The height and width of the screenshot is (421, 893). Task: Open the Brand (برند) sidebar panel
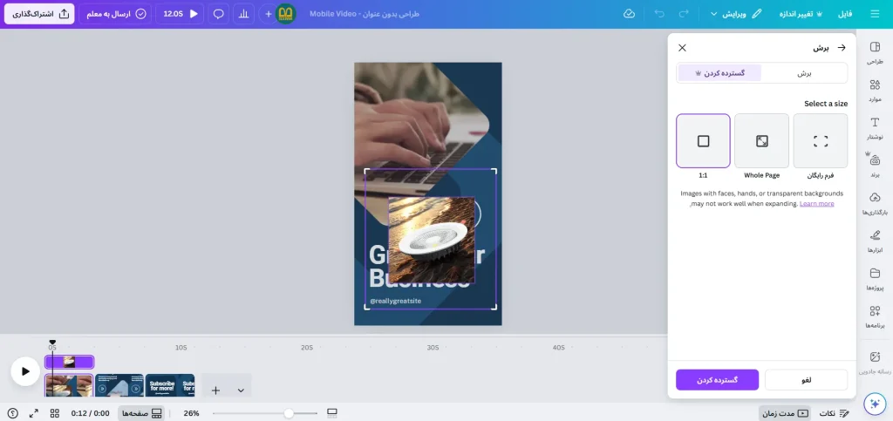click(875, 166)
